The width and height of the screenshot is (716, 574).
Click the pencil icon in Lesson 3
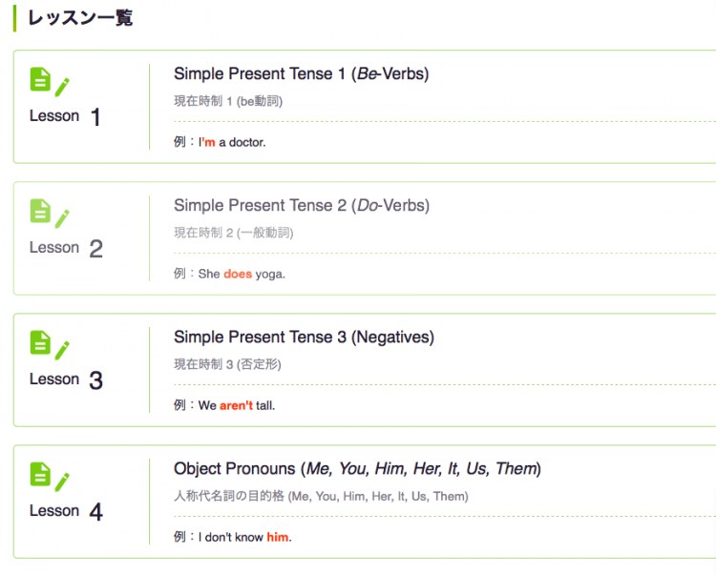point(62,351)
